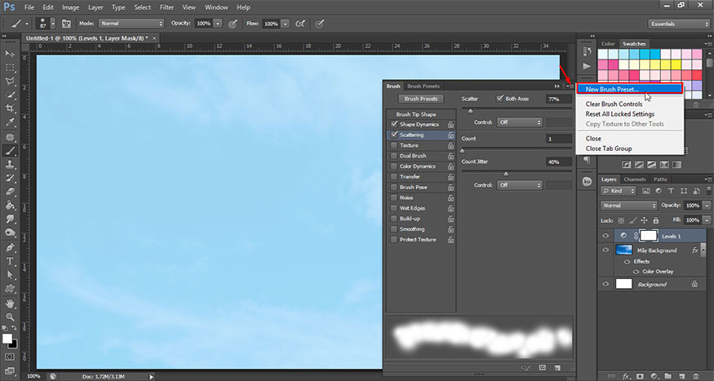
Task: Switch to the Channels tab
Action: click(x=634, y=179)
